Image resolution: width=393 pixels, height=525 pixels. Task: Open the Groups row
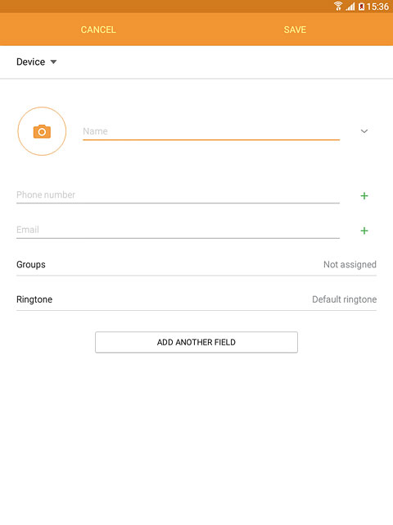tap(196, 264)
